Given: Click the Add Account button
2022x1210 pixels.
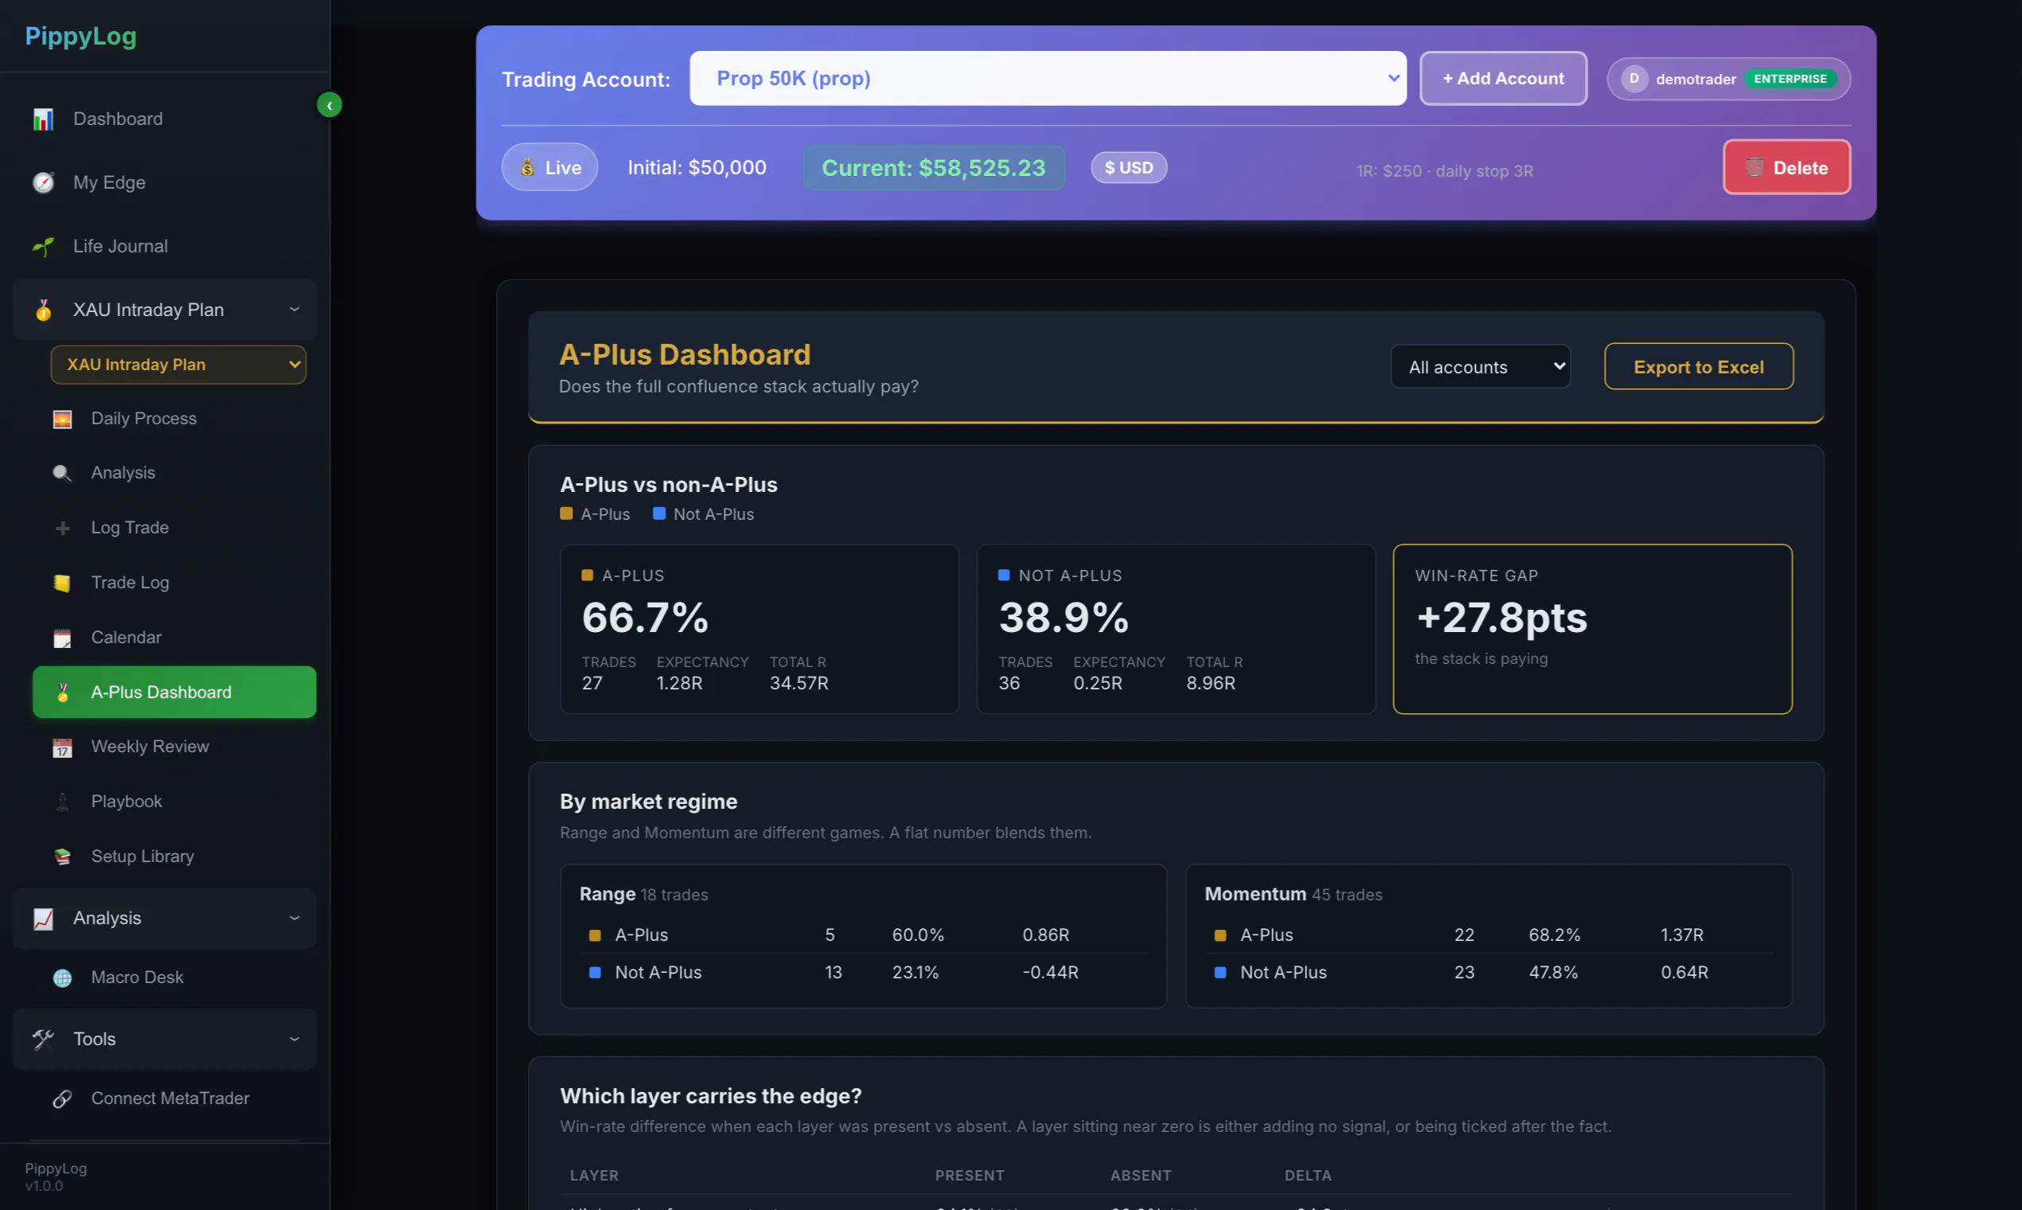Looking at the screenshot, I should (1504, 78).
